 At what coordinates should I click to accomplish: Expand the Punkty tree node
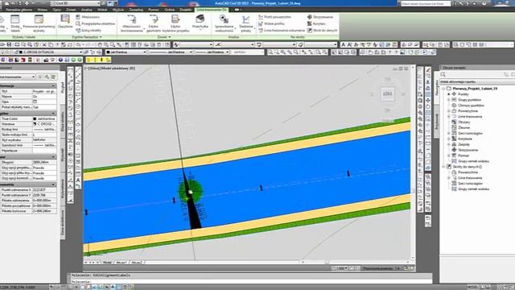coord(449,94)
